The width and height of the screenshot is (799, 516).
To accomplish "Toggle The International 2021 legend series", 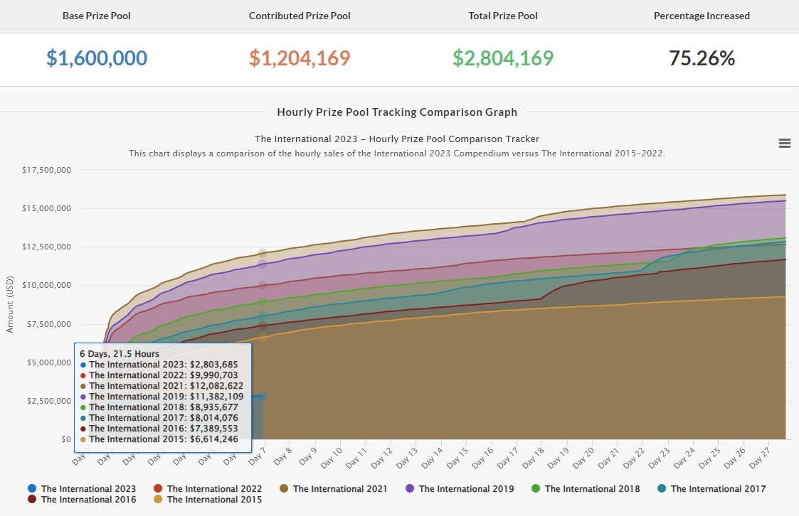I will tap(334, 488).
